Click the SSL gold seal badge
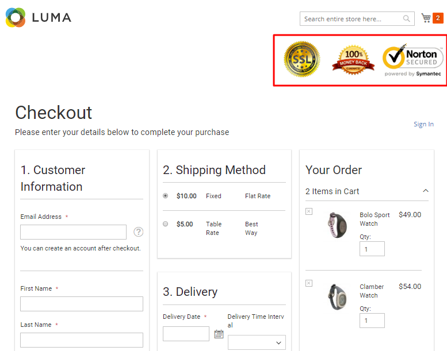Image resolution: width=447 pixels, height=351 pixels. (x=301, y=59)
